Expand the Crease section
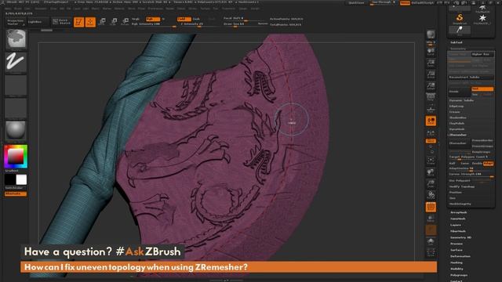The width and height of the screenshot is (502, 282). click(455, 112)
